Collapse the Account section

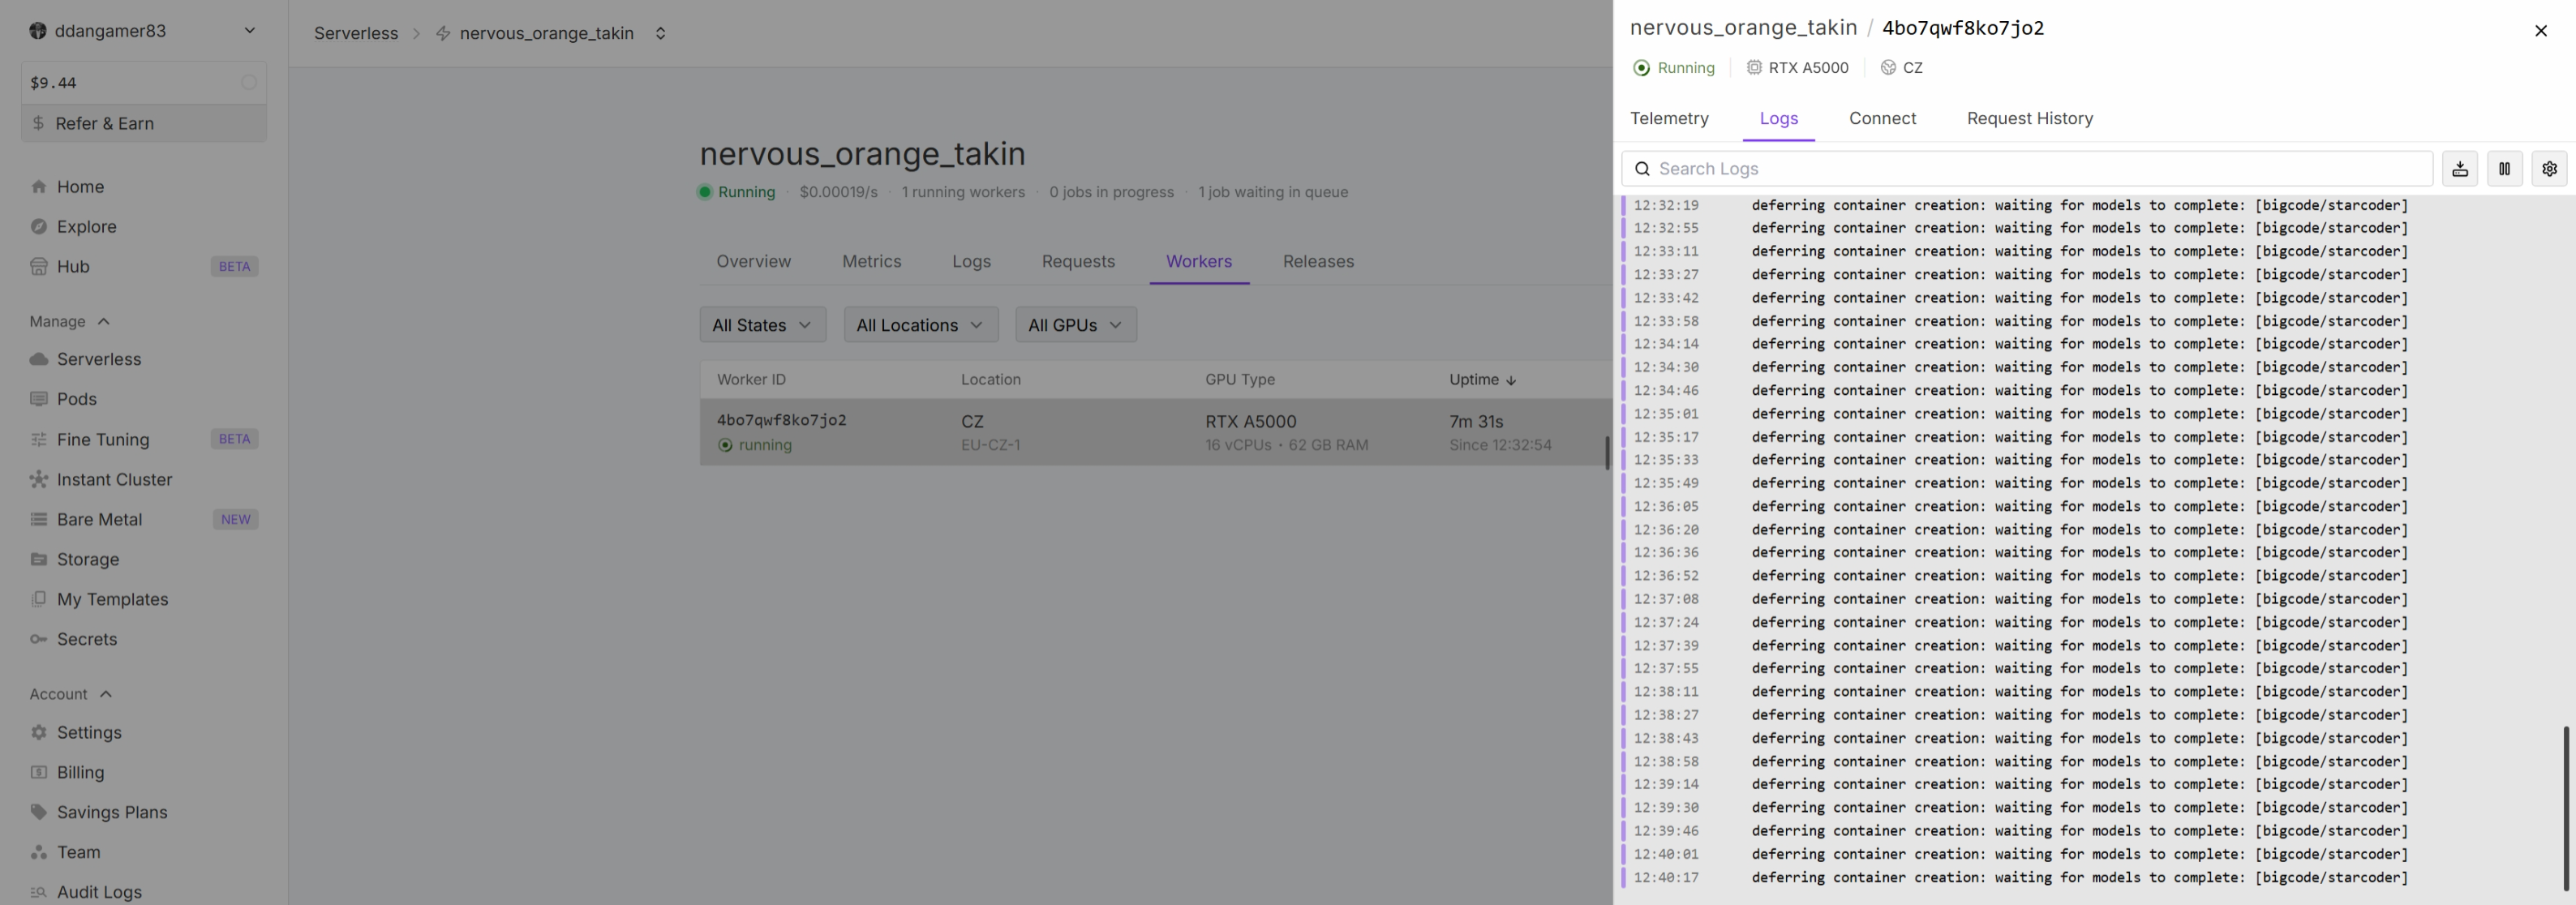click(x=105, y=694)
